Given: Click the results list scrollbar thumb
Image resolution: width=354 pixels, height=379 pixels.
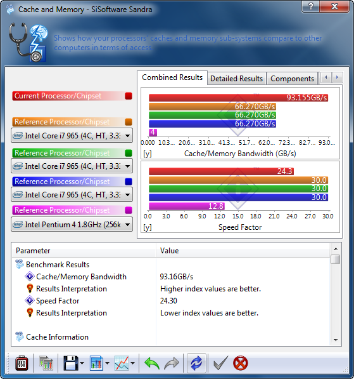Looking at the screenshot, I should click(x=336, y=260).
